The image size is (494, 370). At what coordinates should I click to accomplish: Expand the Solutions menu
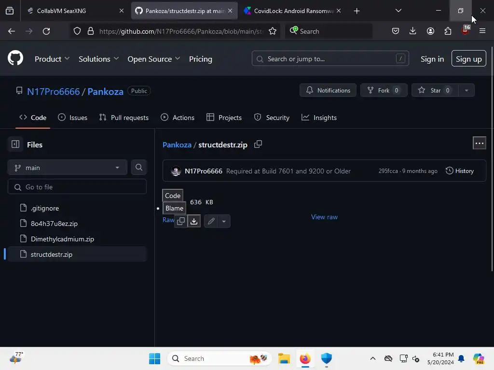98,59
